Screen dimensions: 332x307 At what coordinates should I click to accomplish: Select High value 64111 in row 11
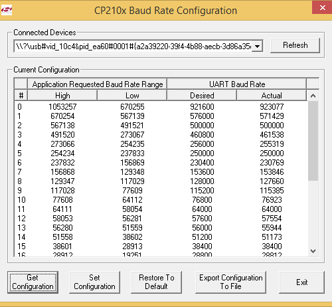coord(62,209)
